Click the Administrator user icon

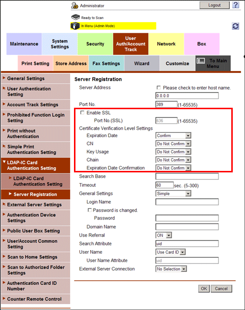(75, 5)
